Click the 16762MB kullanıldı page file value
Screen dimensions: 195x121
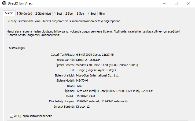[x=102, y=101]
